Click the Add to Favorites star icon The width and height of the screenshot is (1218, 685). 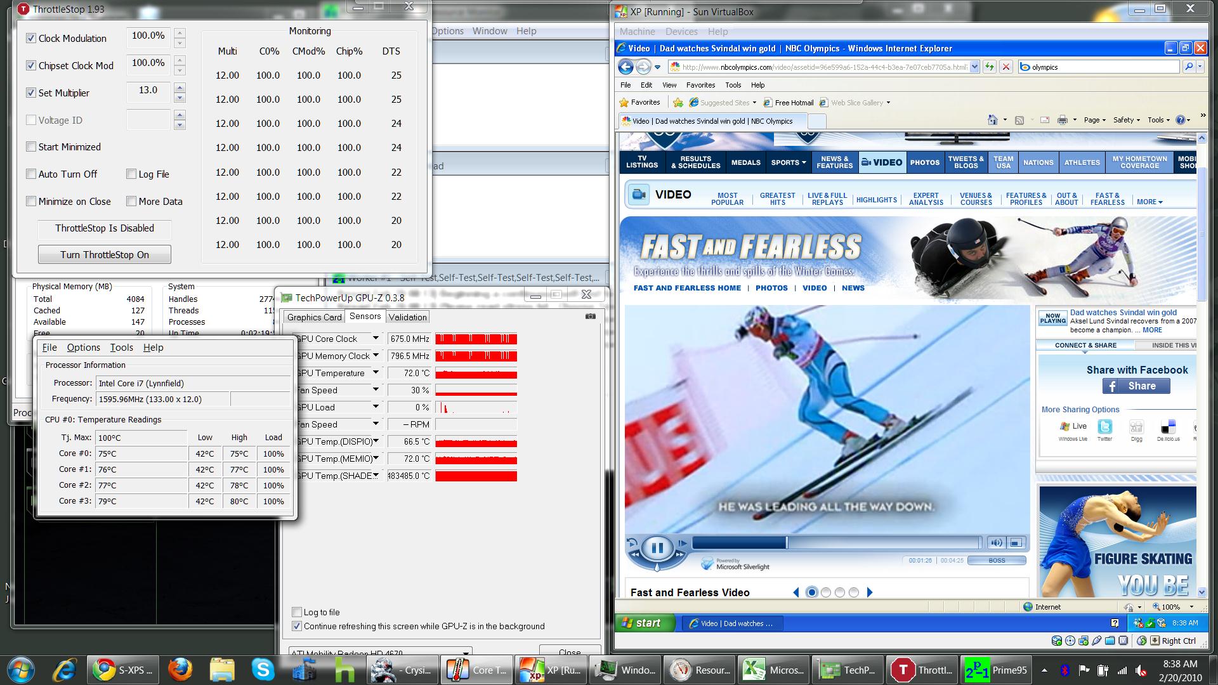(678, 102)
